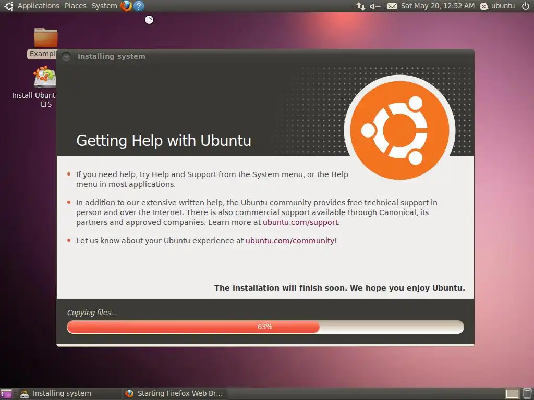
Task: Toggle Show Desktop button in bottom panel
Action: [x=6, y=394]
